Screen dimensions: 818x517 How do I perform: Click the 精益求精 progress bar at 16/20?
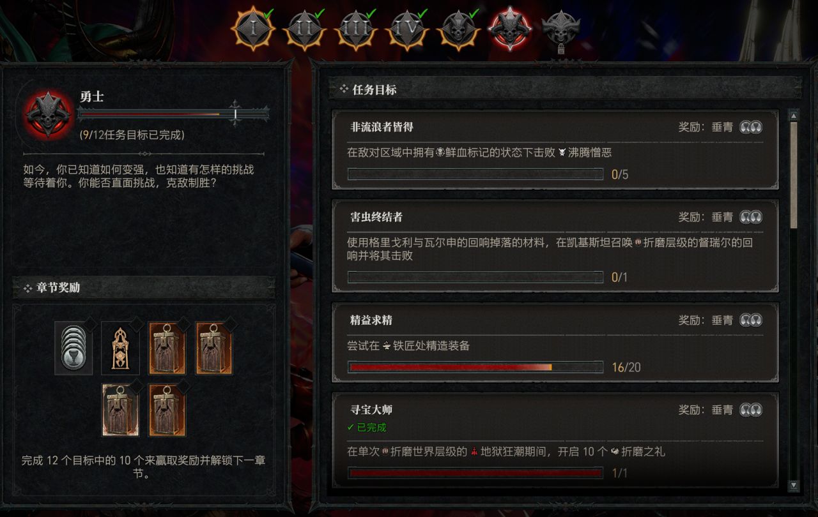(475, 367)
